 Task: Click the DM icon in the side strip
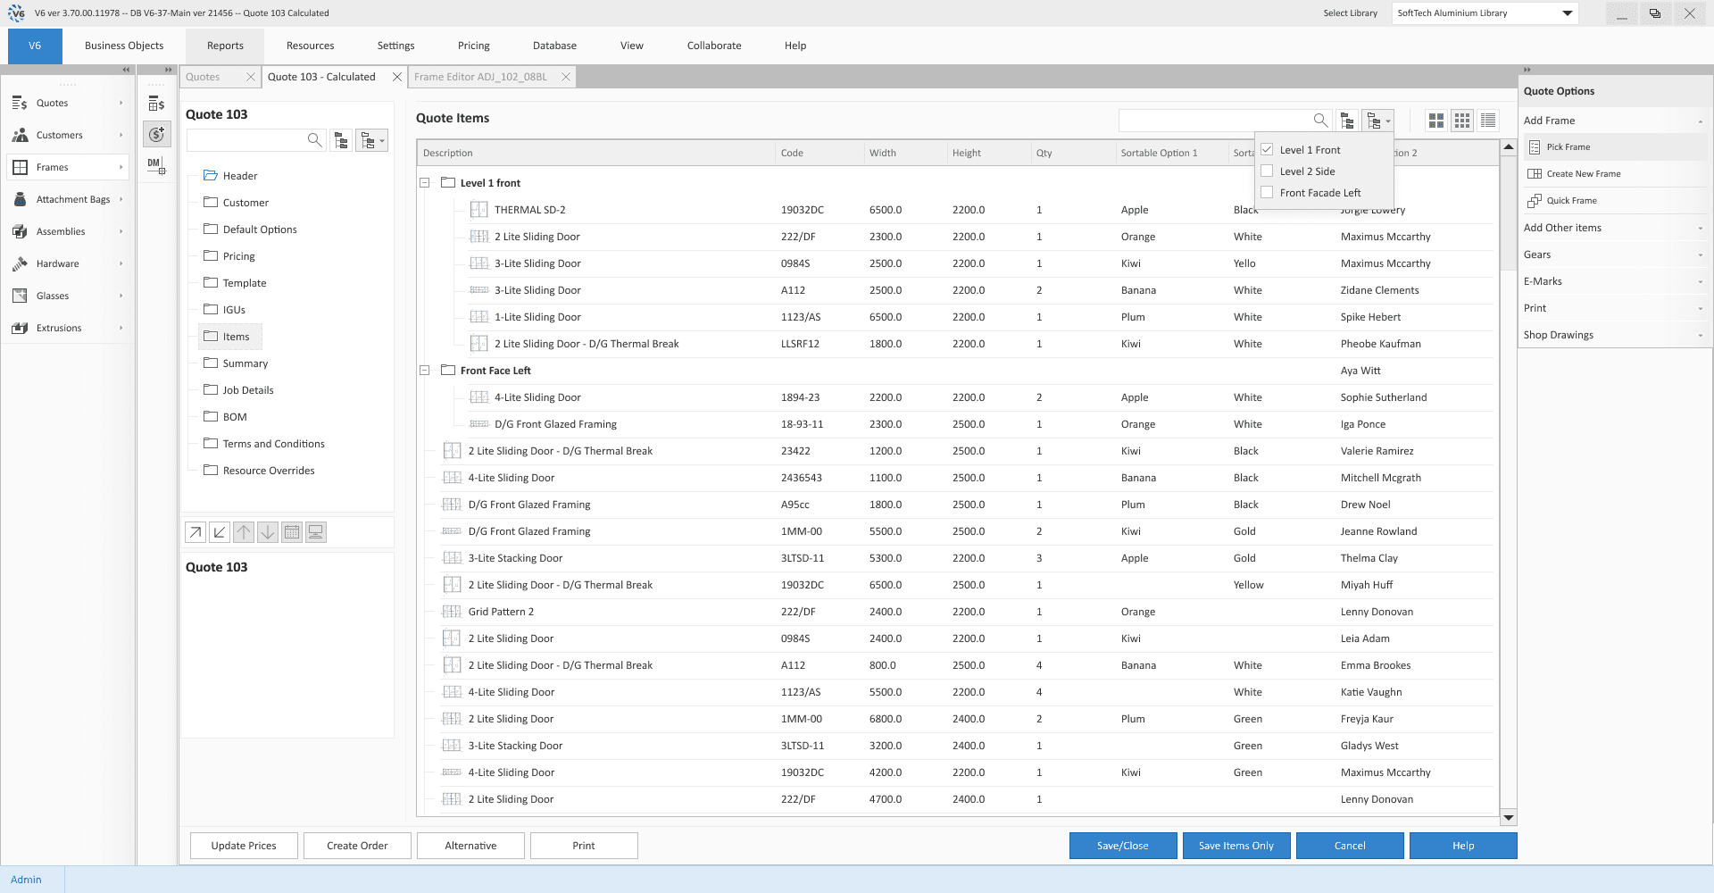point(156,166)
